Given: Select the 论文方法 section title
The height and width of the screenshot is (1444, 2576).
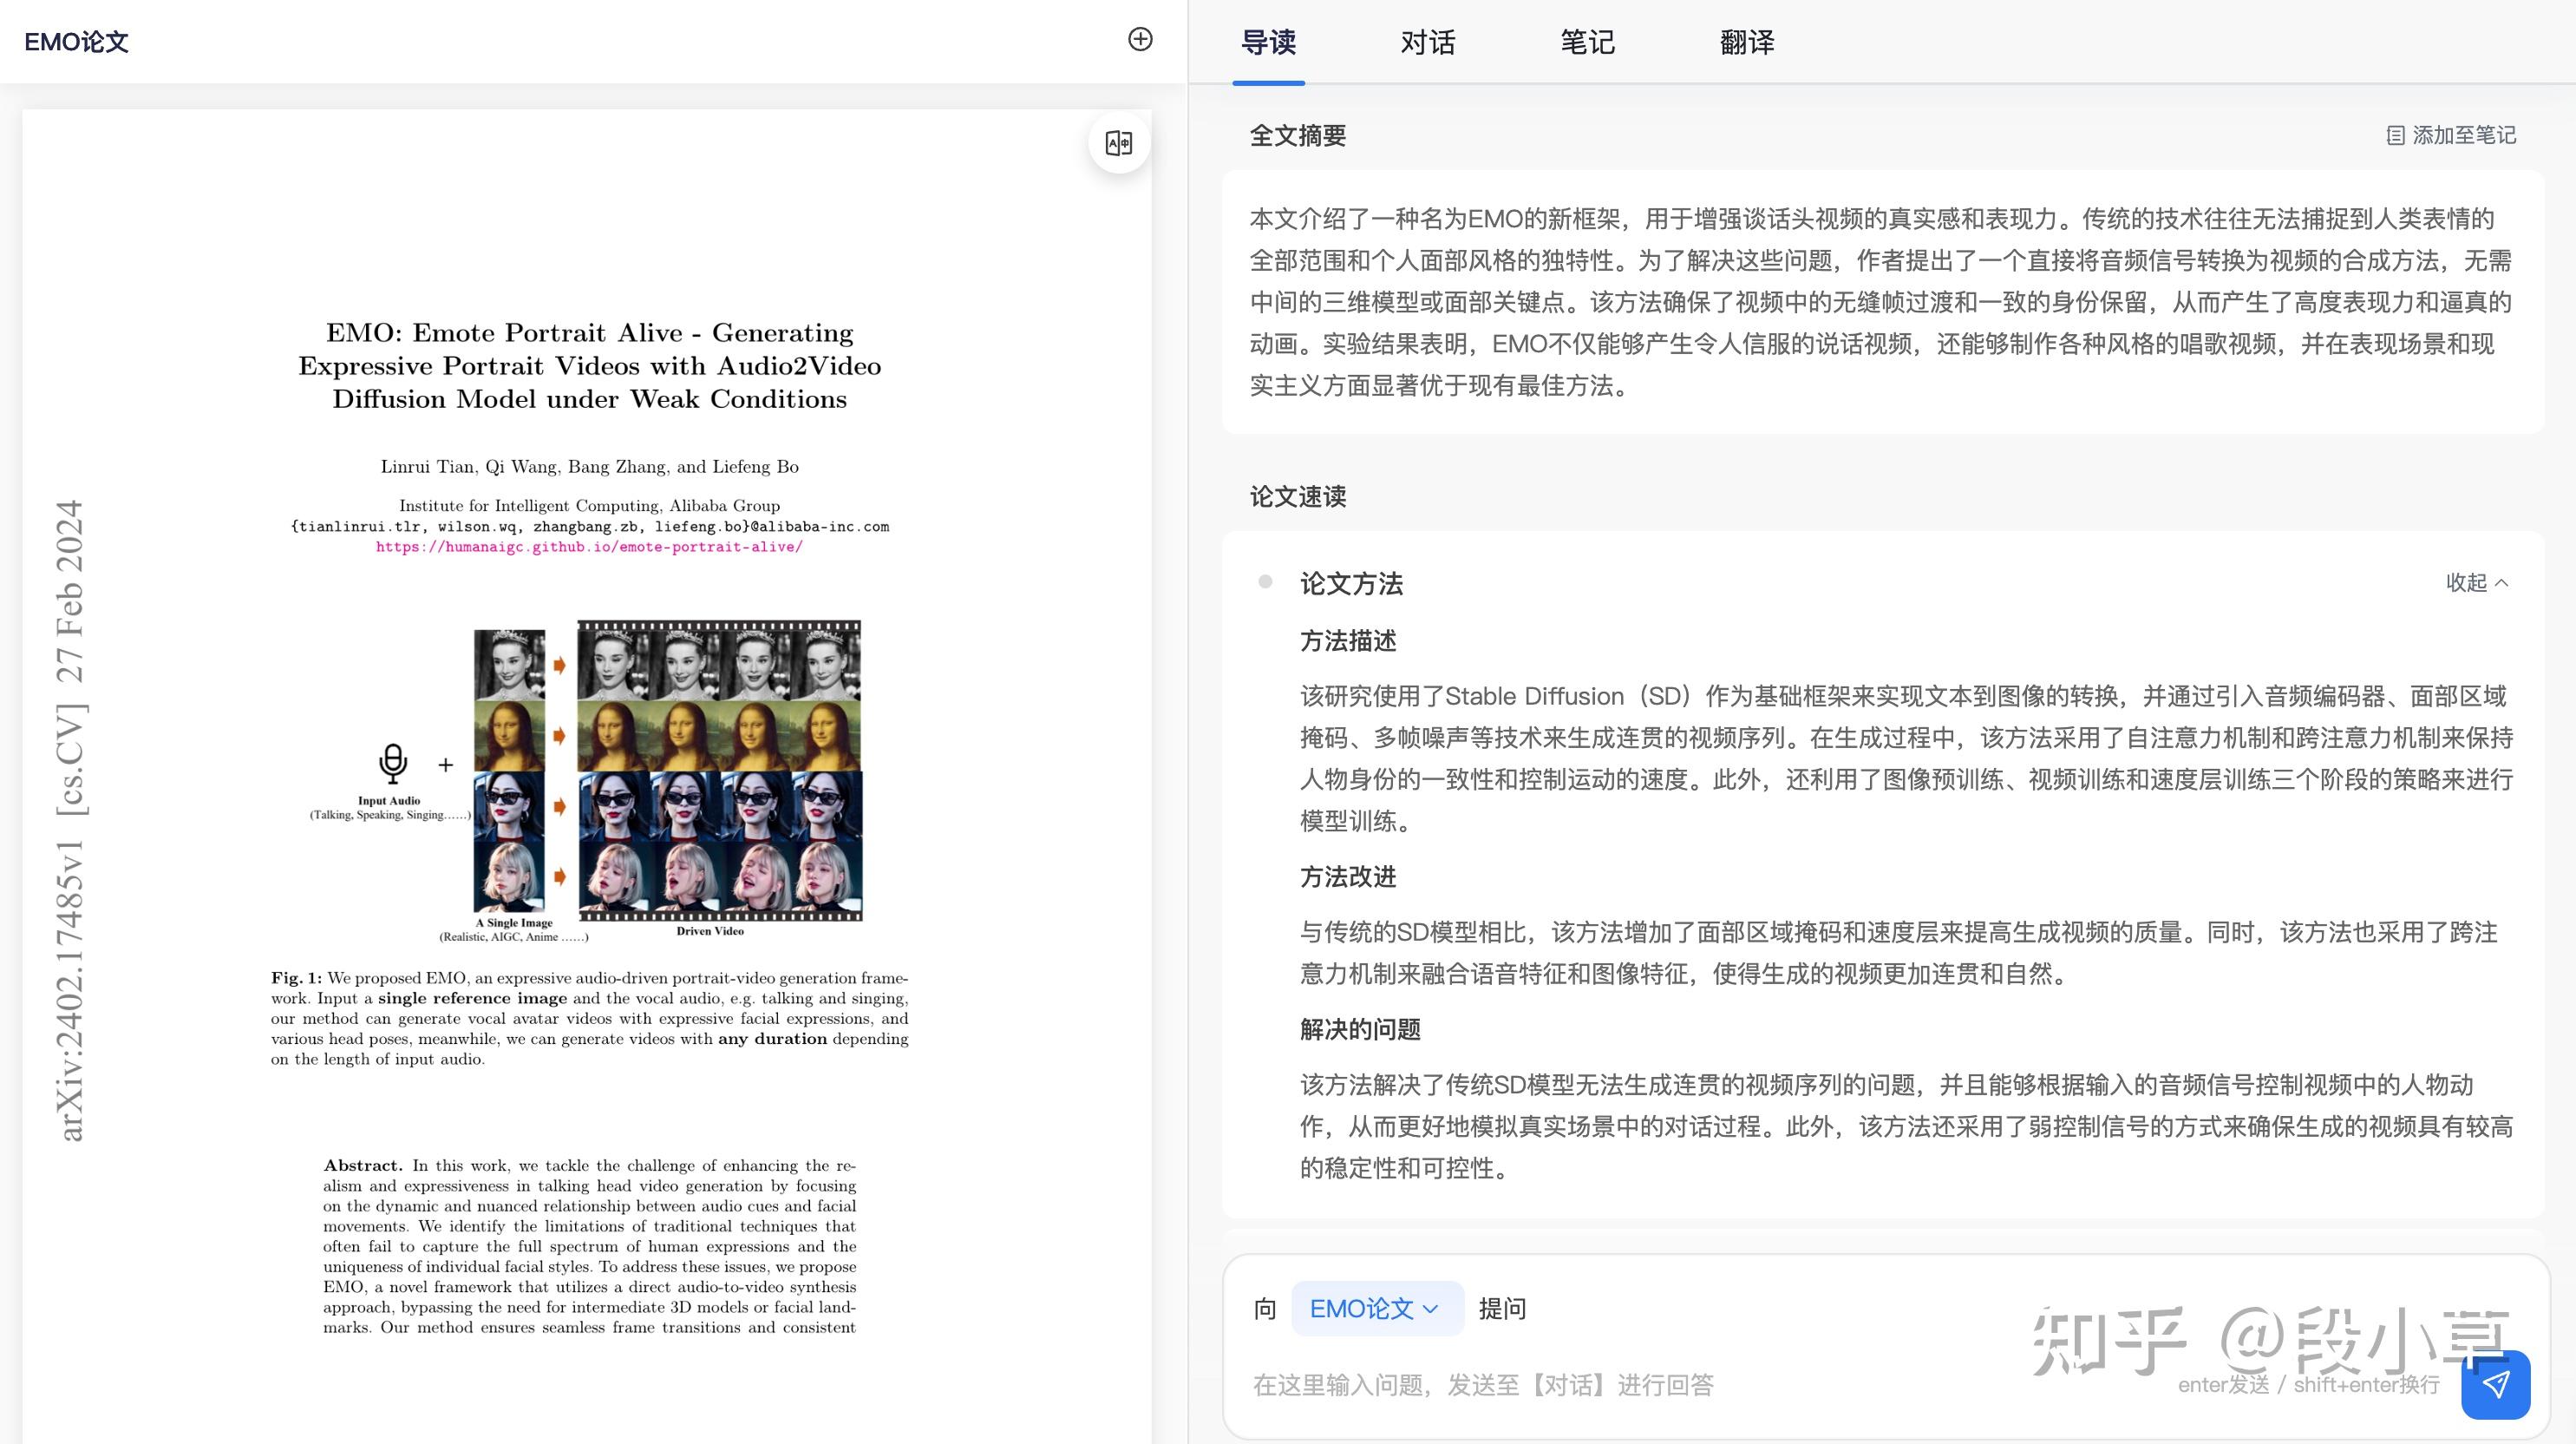Looking at the screenshot, I should coord(1351,584).
